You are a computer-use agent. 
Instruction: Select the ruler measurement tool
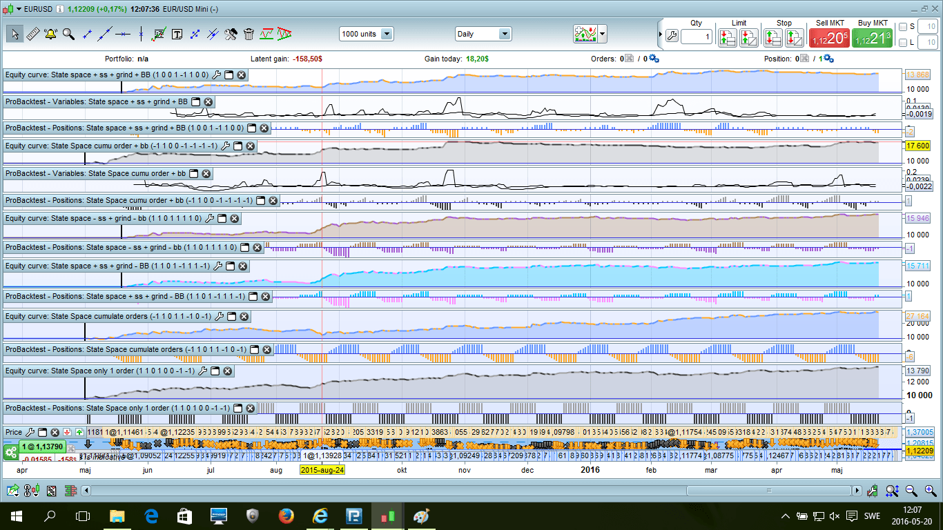tap(32, 34)
